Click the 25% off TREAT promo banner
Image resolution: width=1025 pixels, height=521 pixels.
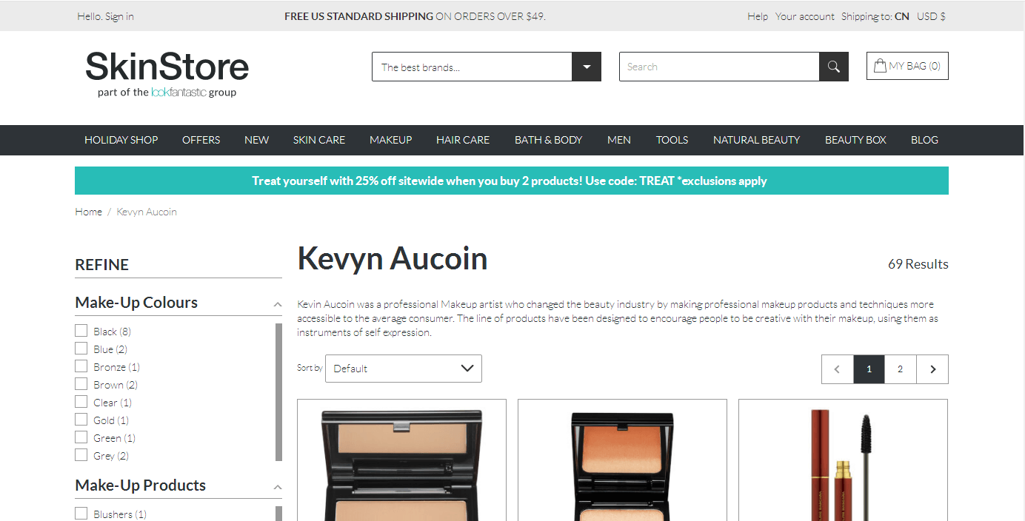[512, 181]
